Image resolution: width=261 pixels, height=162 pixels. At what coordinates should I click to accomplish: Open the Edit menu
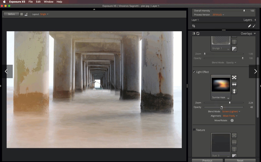pyautogui.click(x=38, y=2)
